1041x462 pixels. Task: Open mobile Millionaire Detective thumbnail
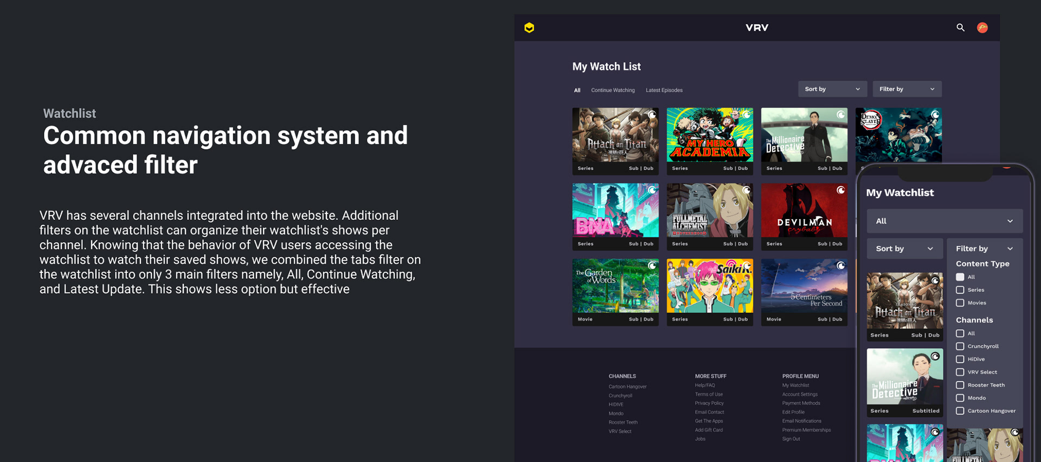(905, 376)
